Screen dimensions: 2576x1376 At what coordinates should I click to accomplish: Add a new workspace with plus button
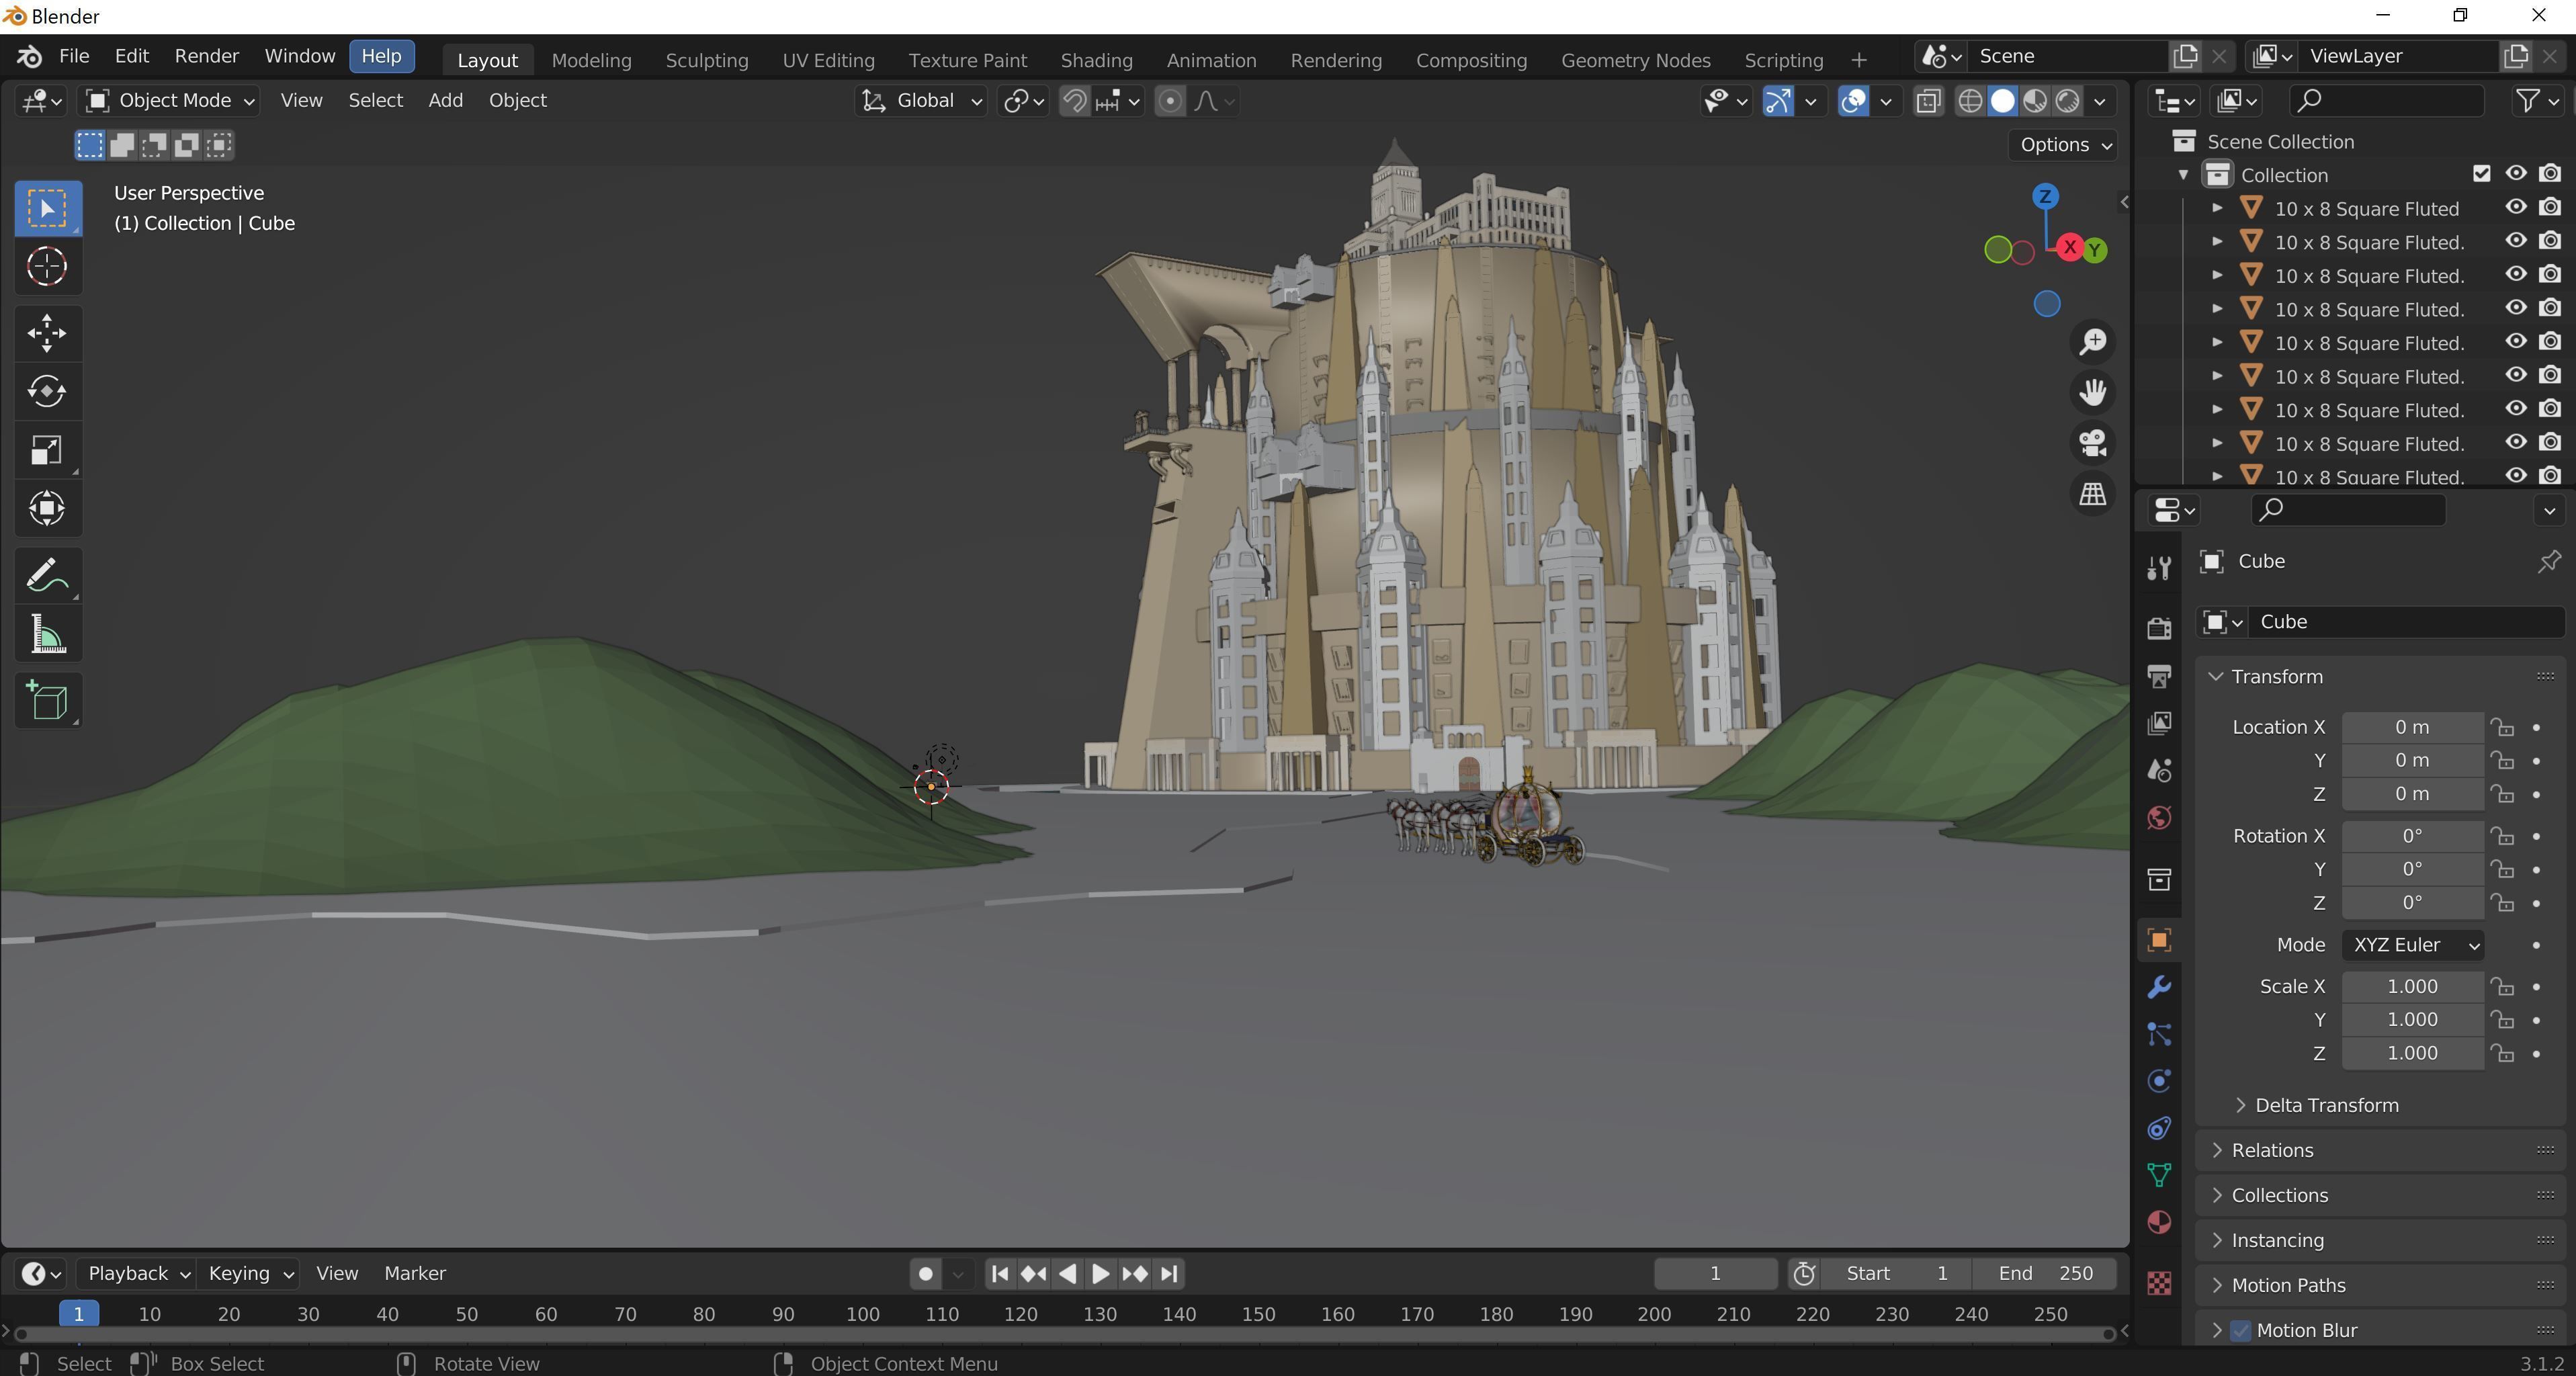[1858, 60]
